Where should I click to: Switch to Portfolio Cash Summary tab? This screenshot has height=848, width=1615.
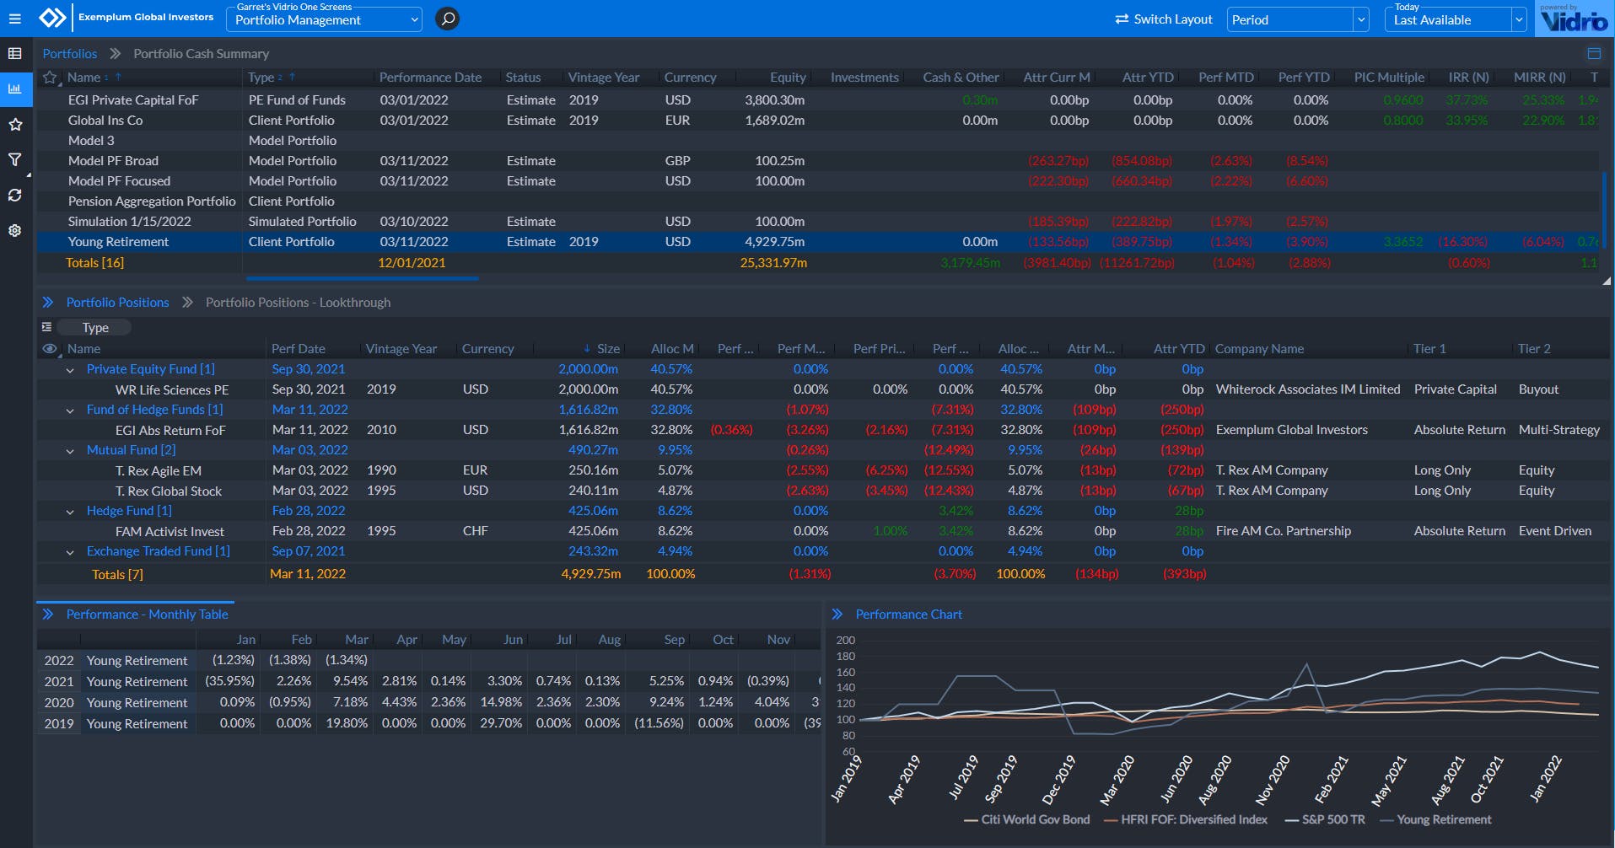point(201,54)
